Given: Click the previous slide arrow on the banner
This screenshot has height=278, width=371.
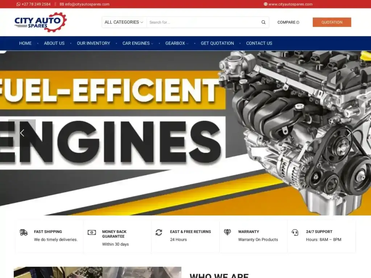Looking at the screenshot, I should [x=22, y=133].
